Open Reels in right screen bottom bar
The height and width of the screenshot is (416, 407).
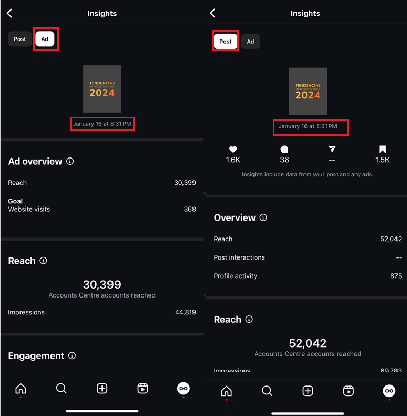tap(348, 390)
